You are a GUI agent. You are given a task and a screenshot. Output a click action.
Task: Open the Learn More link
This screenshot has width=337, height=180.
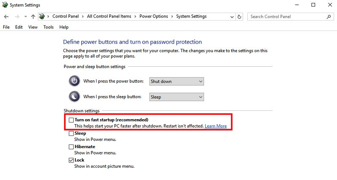click(216, 126)
